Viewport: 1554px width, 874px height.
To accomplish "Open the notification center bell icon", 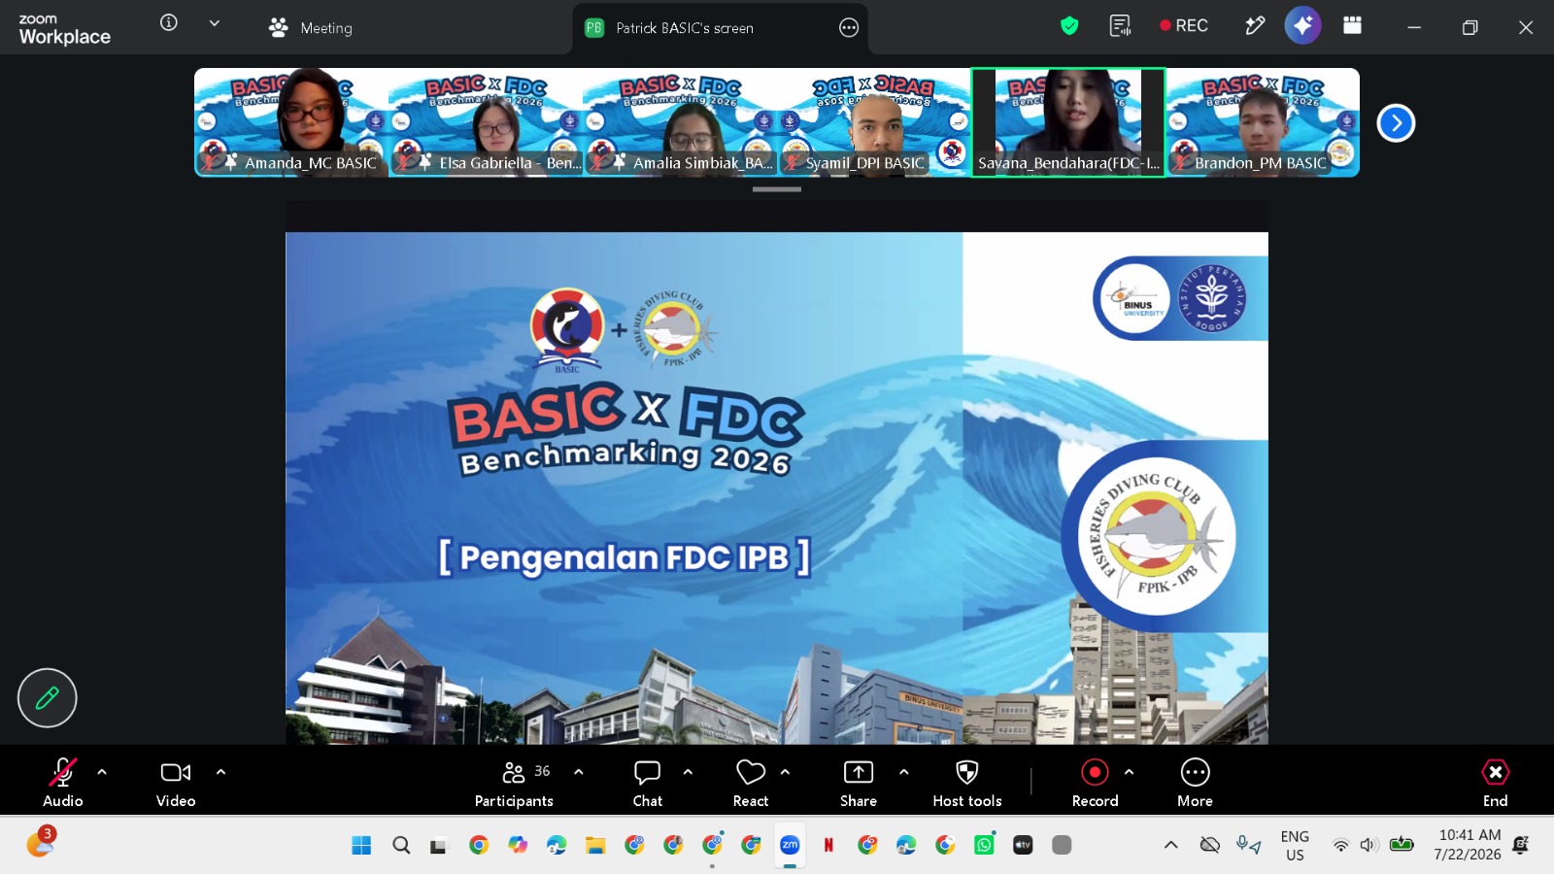I will [x=1521, y=845].
